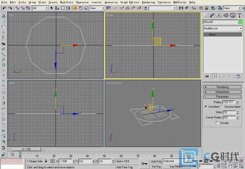This screenshot has height=169, width=245.
Task: Click the Unlink Selection tool
Action: (23, 8)
